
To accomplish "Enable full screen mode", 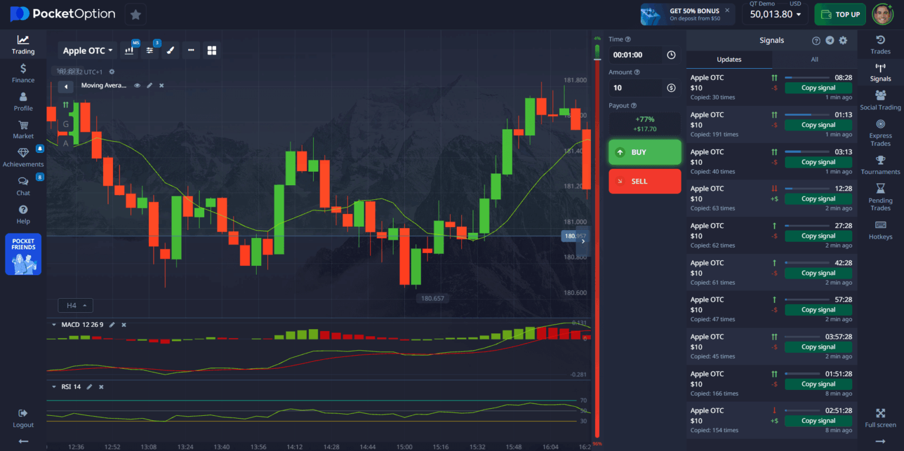I will [x=880, y=417].
